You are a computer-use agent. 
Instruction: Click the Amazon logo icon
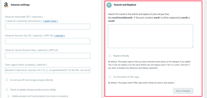6,5
